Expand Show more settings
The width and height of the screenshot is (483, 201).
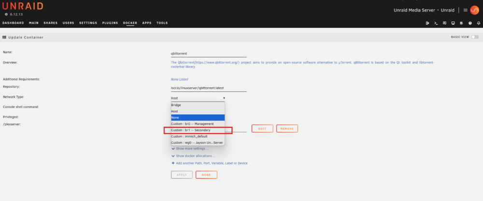[x=190, y=149]
